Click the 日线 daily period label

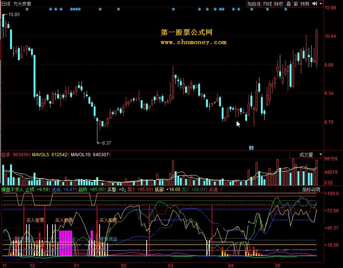pyautogui.click(x=6, y=4)
